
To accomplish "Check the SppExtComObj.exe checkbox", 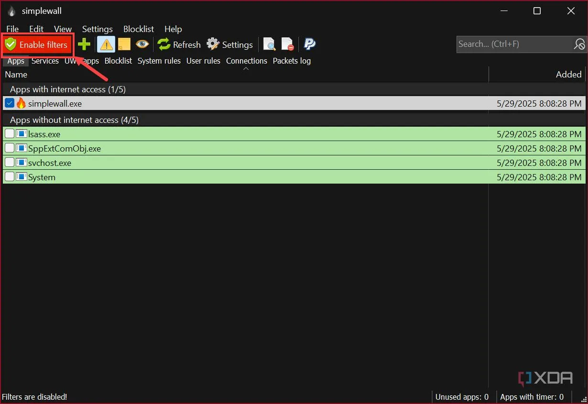I will point(10,148).
